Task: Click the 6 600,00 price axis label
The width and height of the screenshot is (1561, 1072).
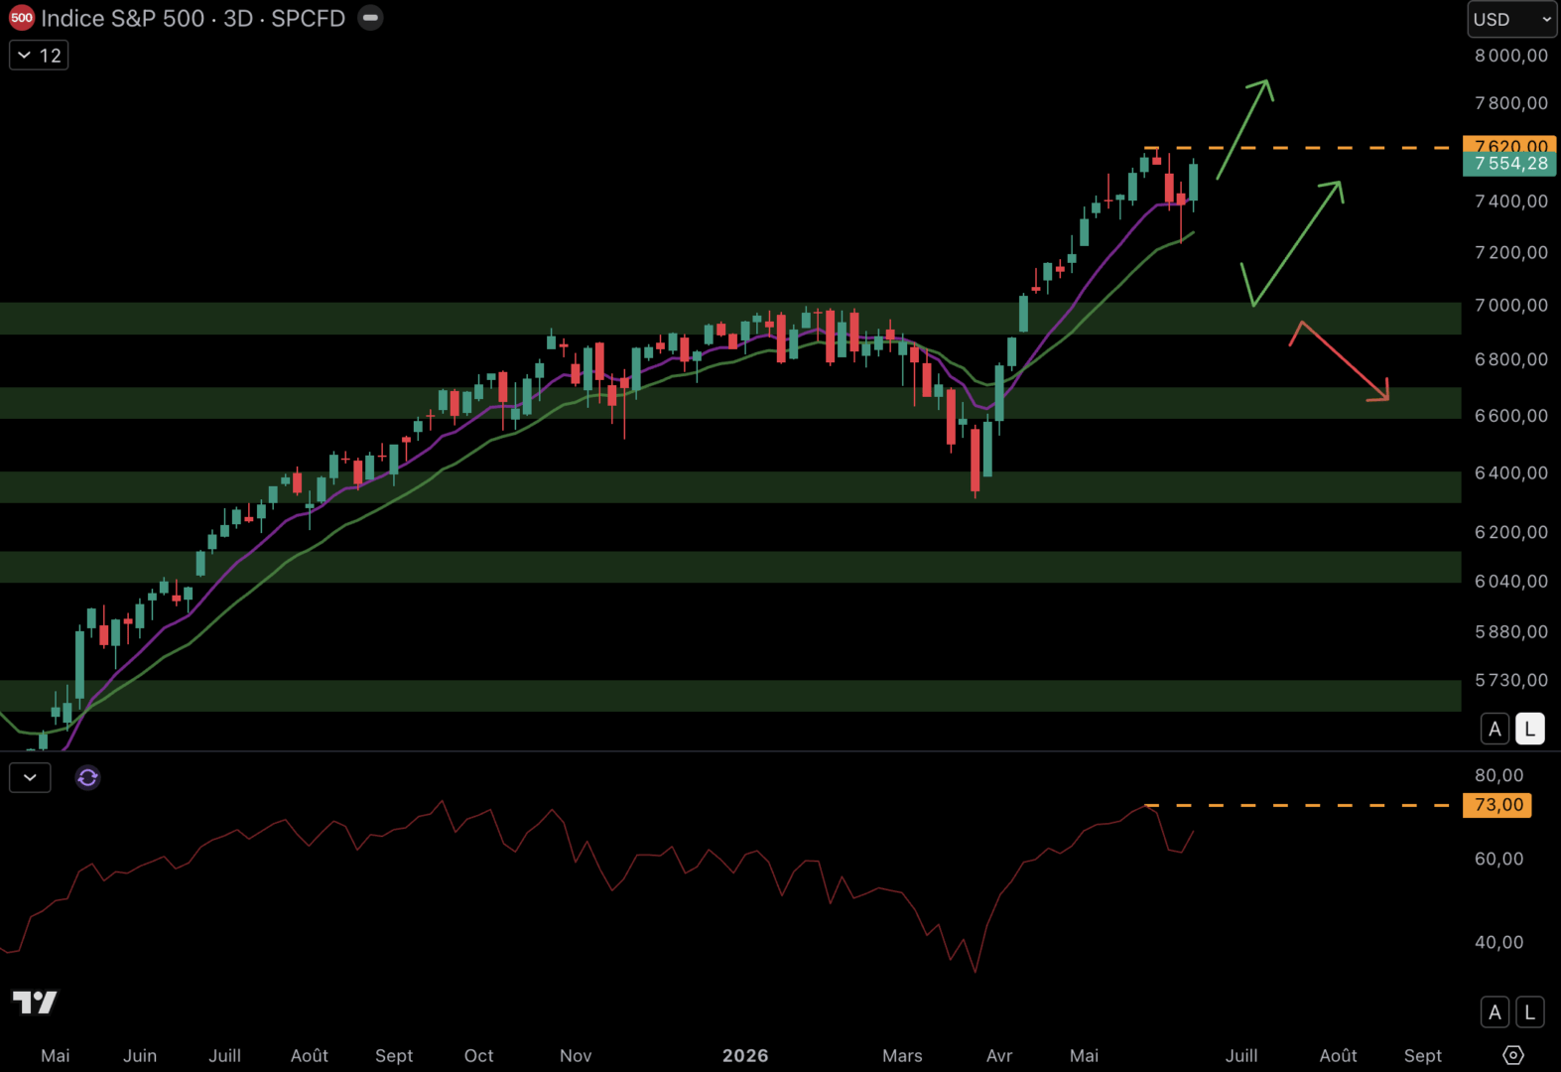Action: click(1511, 415)
